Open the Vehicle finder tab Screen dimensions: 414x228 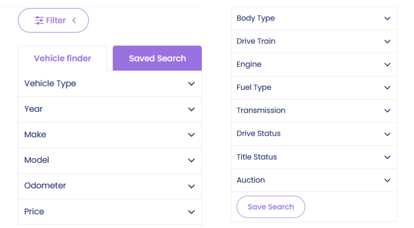(62, 59)
